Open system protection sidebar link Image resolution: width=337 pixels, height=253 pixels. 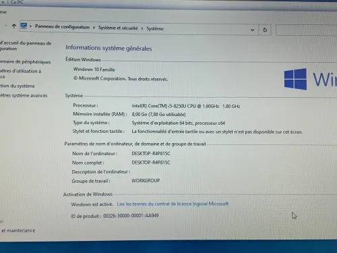click(18, 86)
